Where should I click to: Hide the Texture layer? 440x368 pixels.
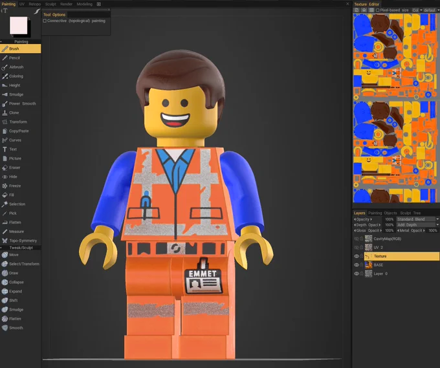(x=357, y=256)
